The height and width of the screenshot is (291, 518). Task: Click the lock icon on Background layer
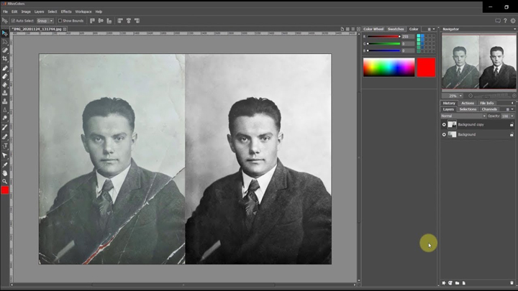(512, 134)
